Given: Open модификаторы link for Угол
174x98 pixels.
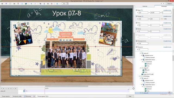Looking at the screenshot, I should [167, 23].
